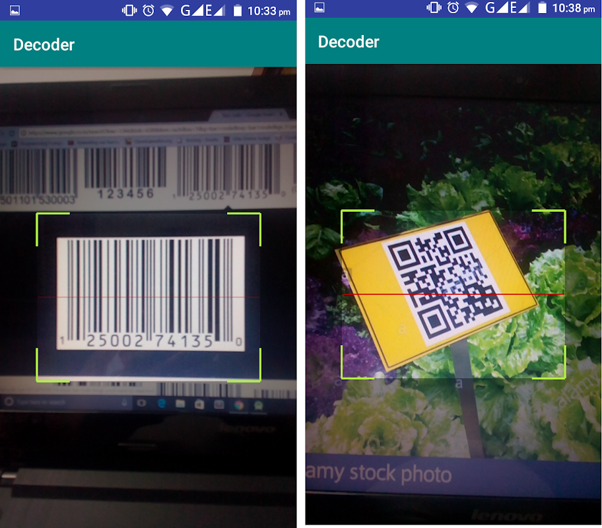Tap the 10:38 pm clock text
602x528 pixels.
[x=574, y=8]
